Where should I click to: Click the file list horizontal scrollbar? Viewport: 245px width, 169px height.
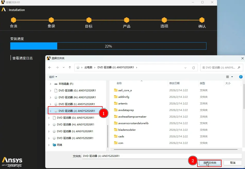coord(176,149)
